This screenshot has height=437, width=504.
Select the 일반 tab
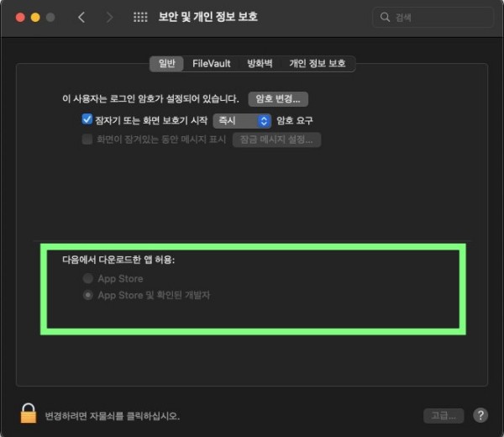pos(167,63)
